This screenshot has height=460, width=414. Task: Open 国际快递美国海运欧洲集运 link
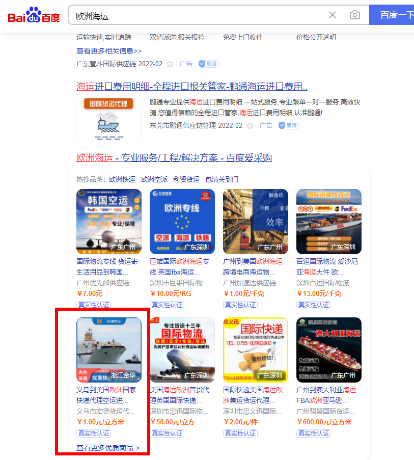(253, 395)
